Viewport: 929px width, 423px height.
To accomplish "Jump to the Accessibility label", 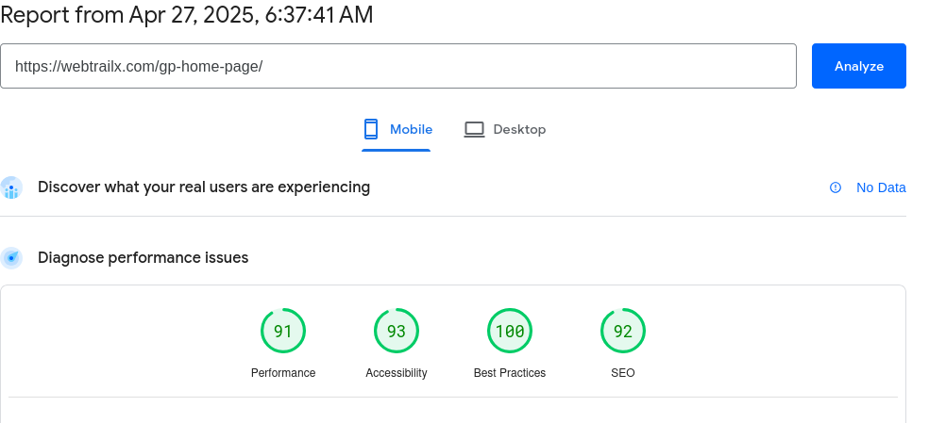I will pos(397,373).
